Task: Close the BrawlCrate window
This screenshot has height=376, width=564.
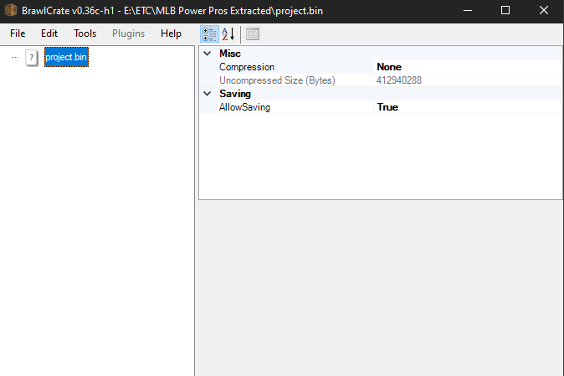Action: click(543, 10)
